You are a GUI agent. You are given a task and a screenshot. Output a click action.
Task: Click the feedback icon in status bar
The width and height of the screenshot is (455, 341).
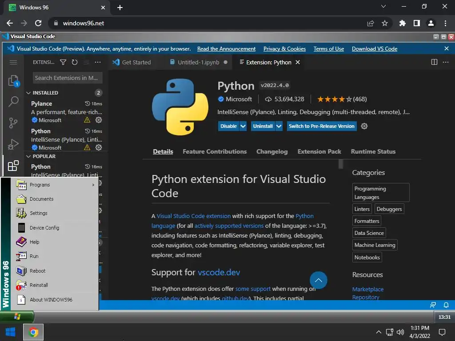point(433,305)
